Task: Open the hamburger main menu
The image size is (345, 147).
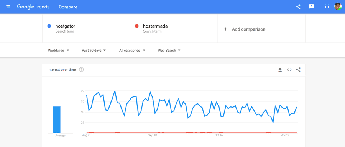Action: 8,7
